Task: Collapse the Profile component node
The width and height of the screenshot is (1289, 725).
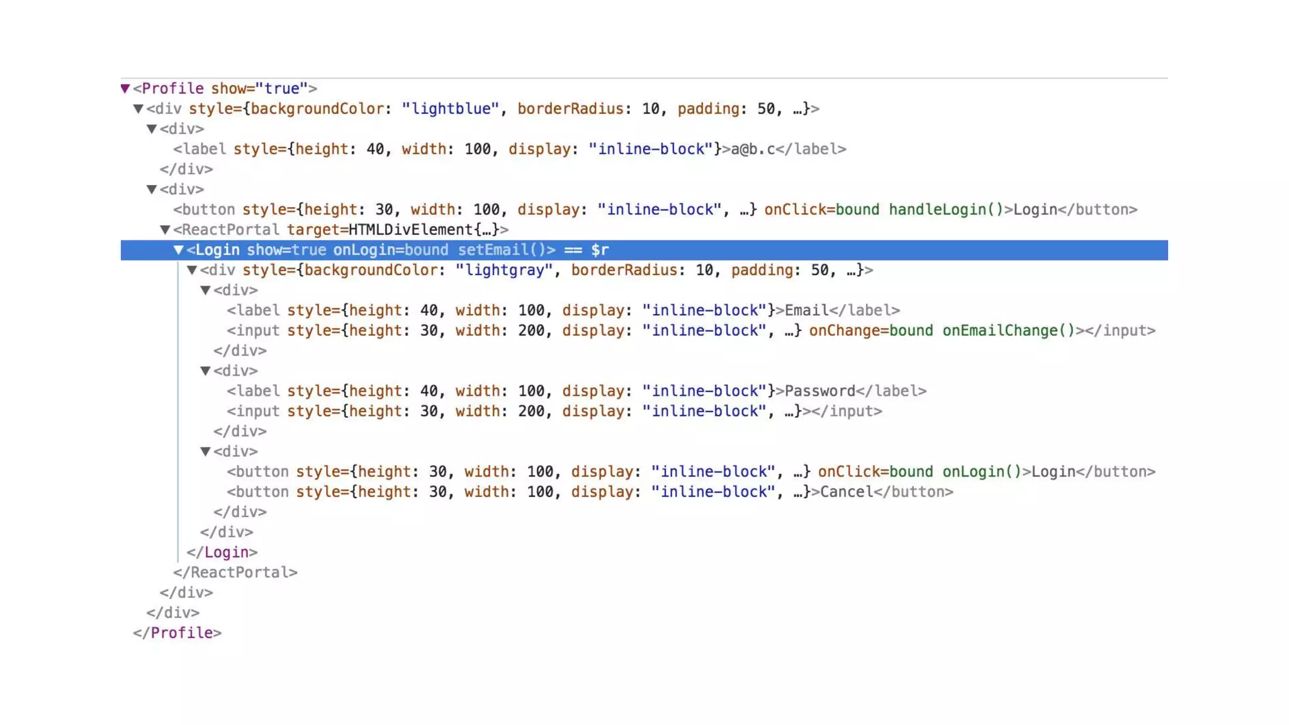Action: (125, 89)
